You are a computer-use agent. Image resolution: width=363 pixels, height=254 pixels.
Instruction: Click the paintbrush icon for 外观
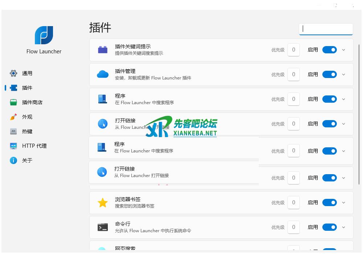click(x=13, y=117)
